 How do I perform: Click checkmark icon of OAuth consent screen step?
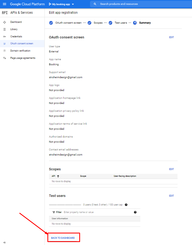[x=51, y=23]
